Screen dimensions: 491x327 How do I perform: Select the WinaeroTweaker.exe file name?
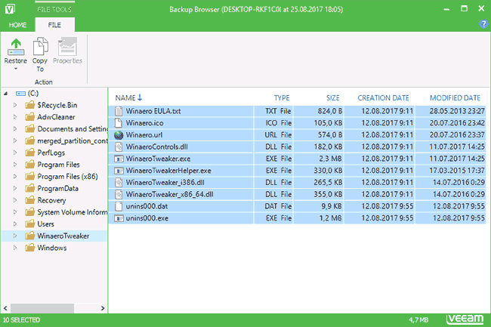click(158, 159)
